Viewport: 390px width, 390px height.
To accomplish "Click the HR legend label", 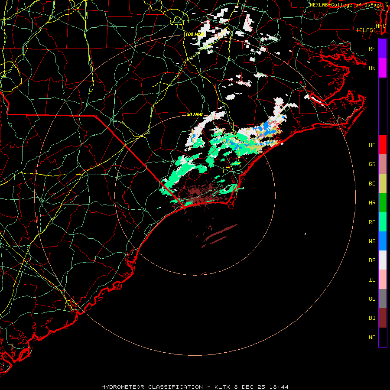I will [372, 203].
